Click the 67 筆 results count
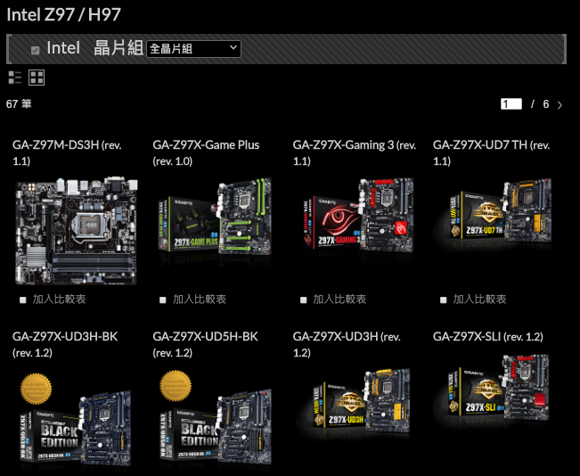The height and width of the screenshot is (476, 580). click(19, 104)
